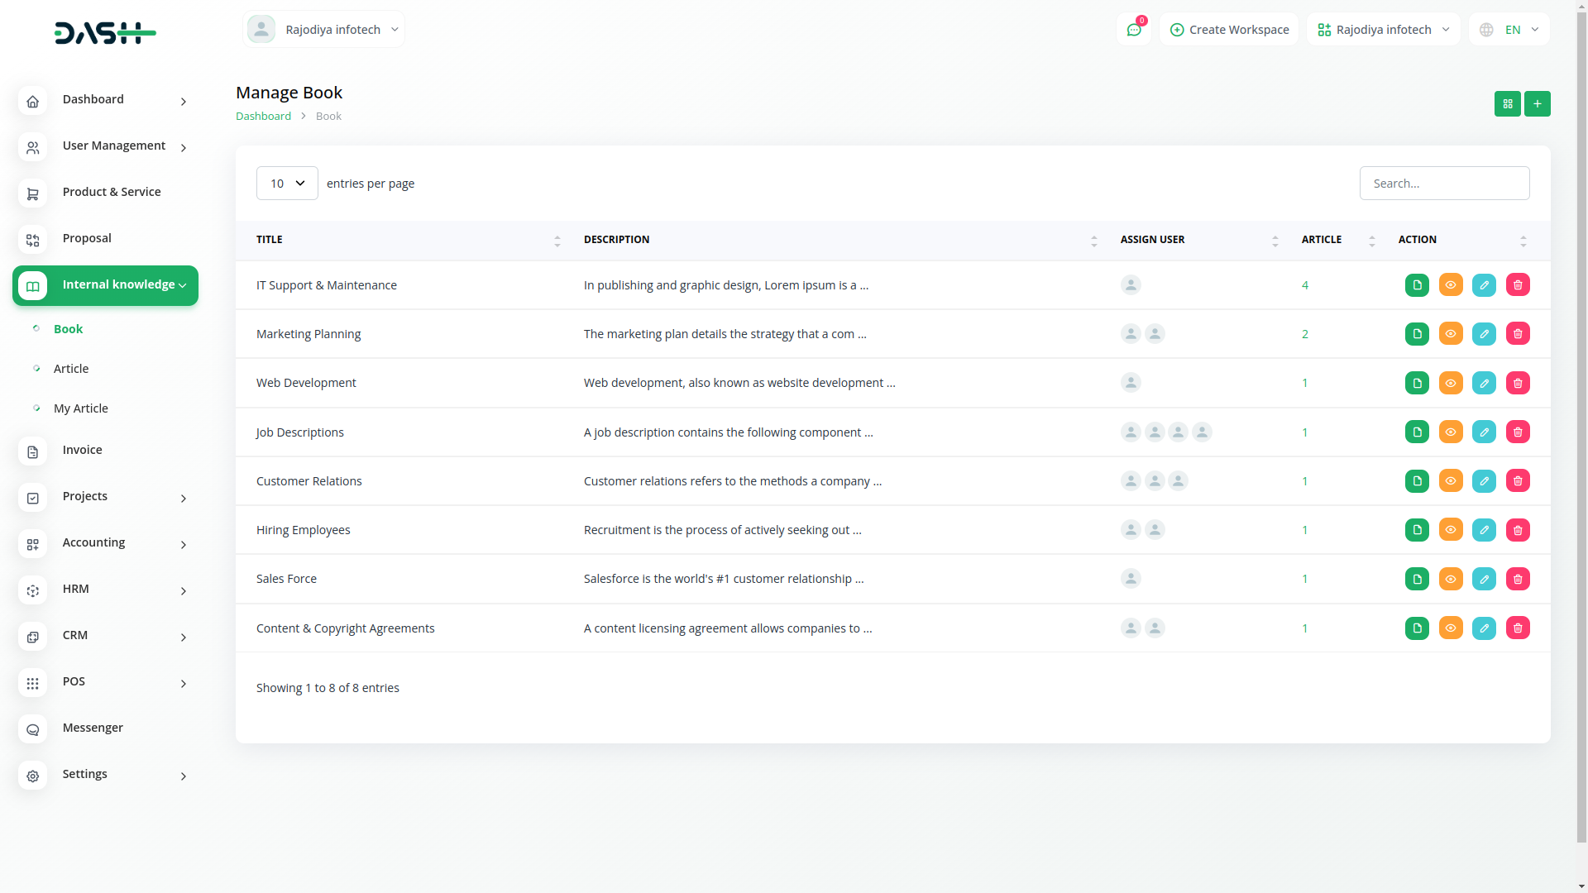The width and height of the screenshot is (1588, 893).
Task: Edit the Content & Copyright Agreements book
Action: click(x=1484, y=628)
